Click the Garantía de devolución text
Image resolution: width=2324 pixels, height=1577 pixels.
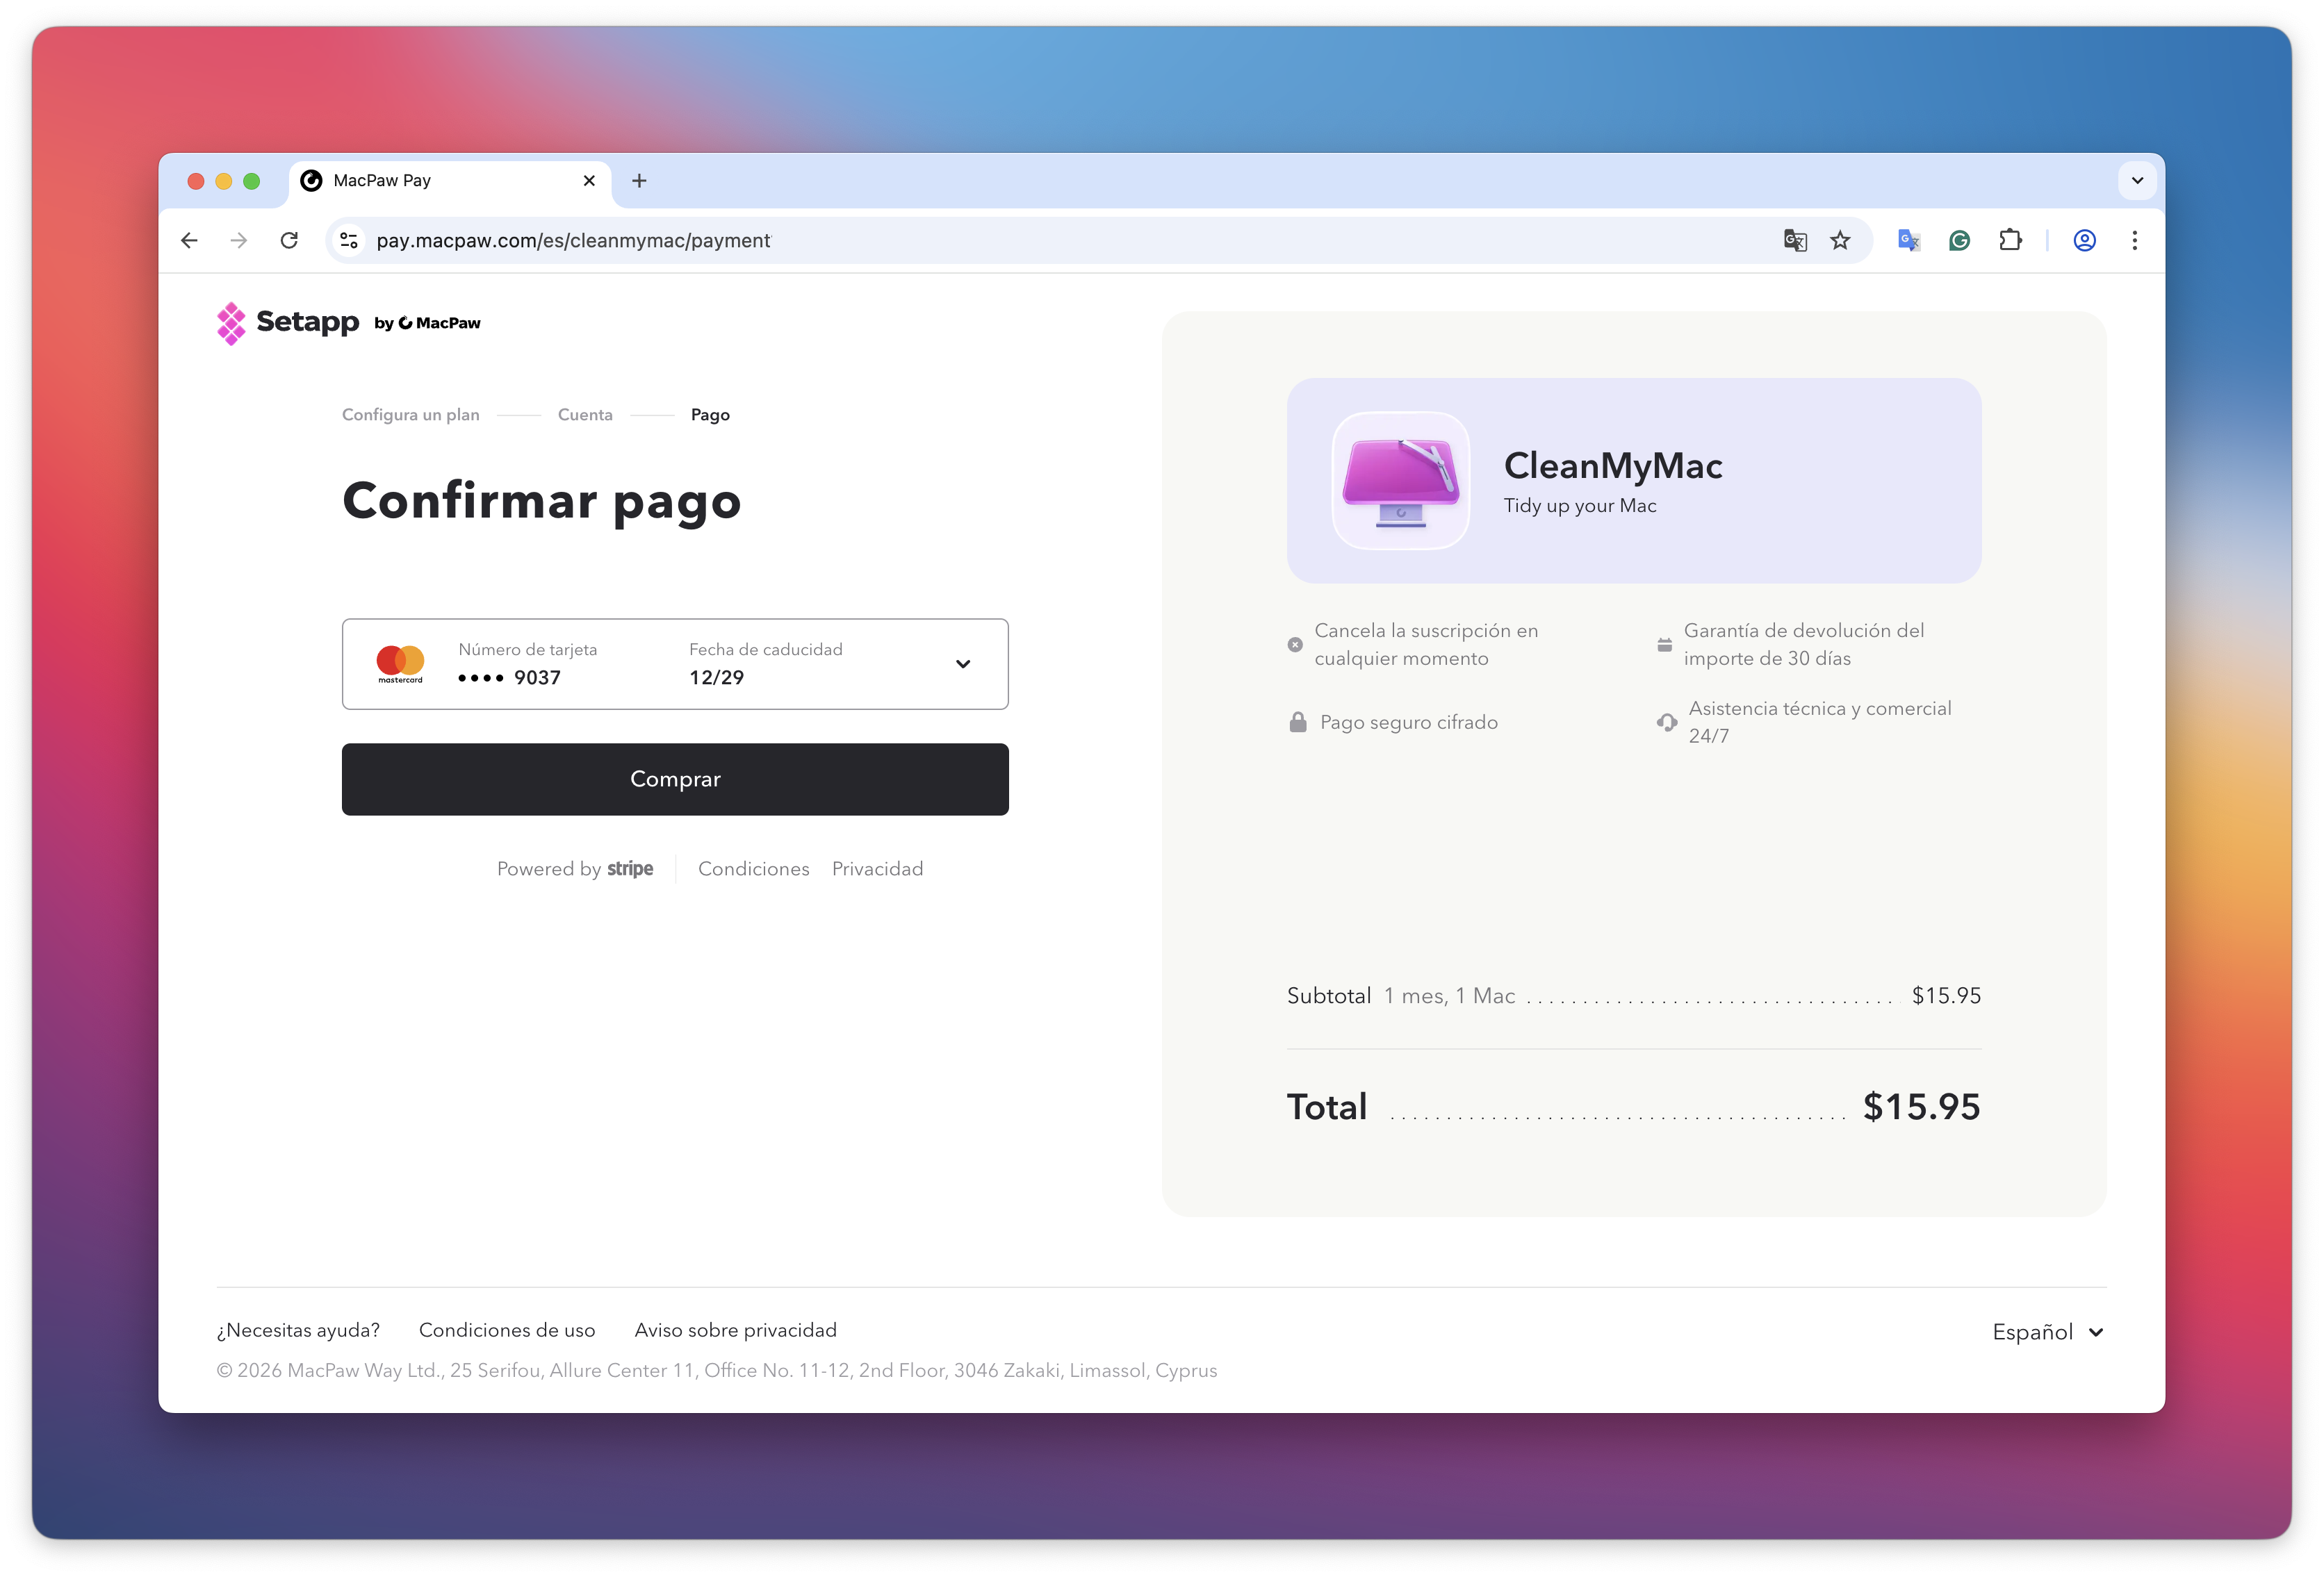(1804, 645)
